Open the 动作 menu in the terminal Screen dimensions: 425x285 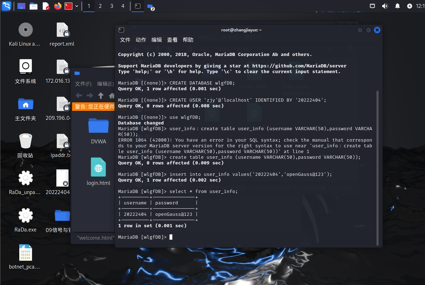141,40
